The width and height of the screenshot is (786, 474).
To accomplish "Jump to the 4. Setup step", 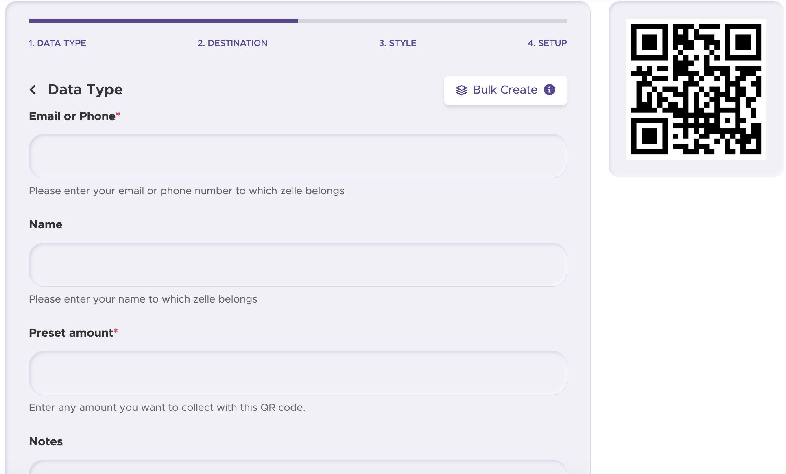I will point(547,43).
